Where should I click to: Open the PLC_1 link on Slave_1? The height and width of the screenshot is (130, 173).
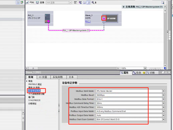pyautogui.click(x=88, y=21)
